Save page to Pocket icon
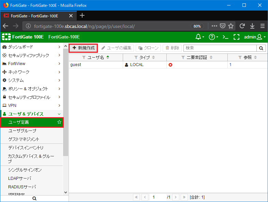This screenshot has width=268, height=202. tap(223, 26)
